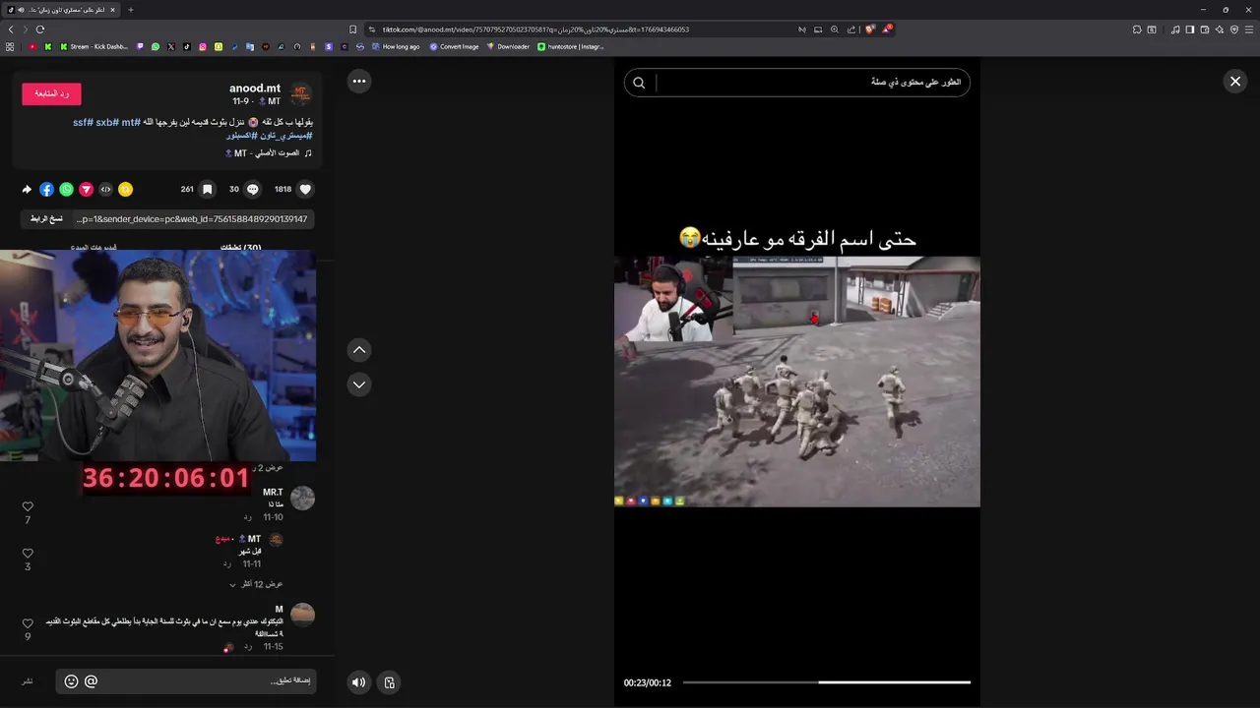Viewport: 1260px width, 708px height.
Task: Like the MR.T comment
Action: click(28, 507)
